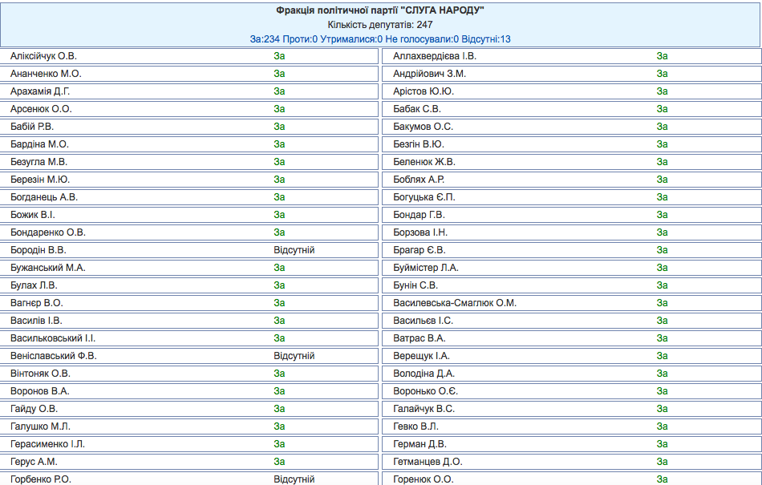The image size is (762, 485).
Task: Select deputy name Арахамія Д.Г.
Action: coord(41,91)
